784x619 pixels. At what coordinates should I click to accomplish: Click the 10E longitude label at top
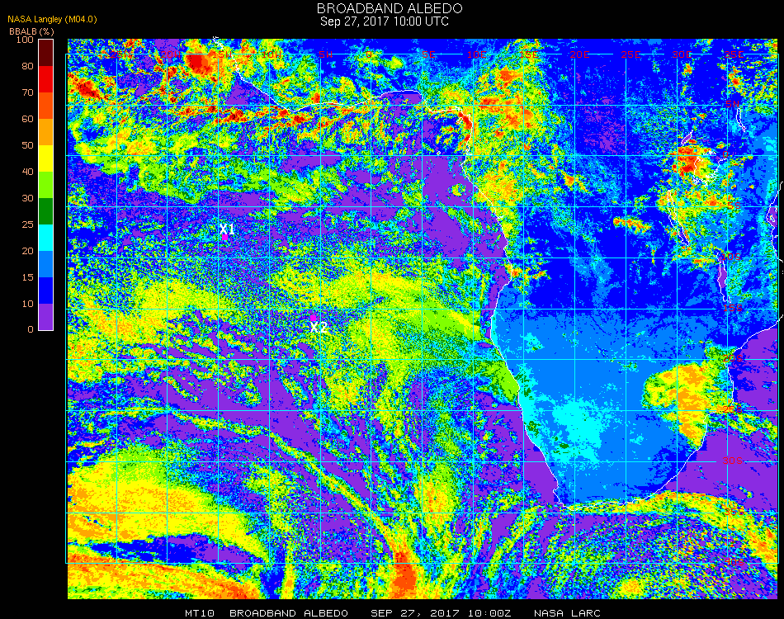(476, 54)
